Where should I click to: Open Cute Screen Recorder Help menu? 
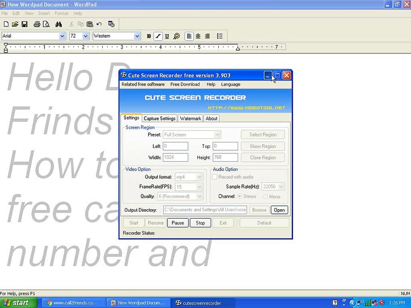tap(211, 84)
